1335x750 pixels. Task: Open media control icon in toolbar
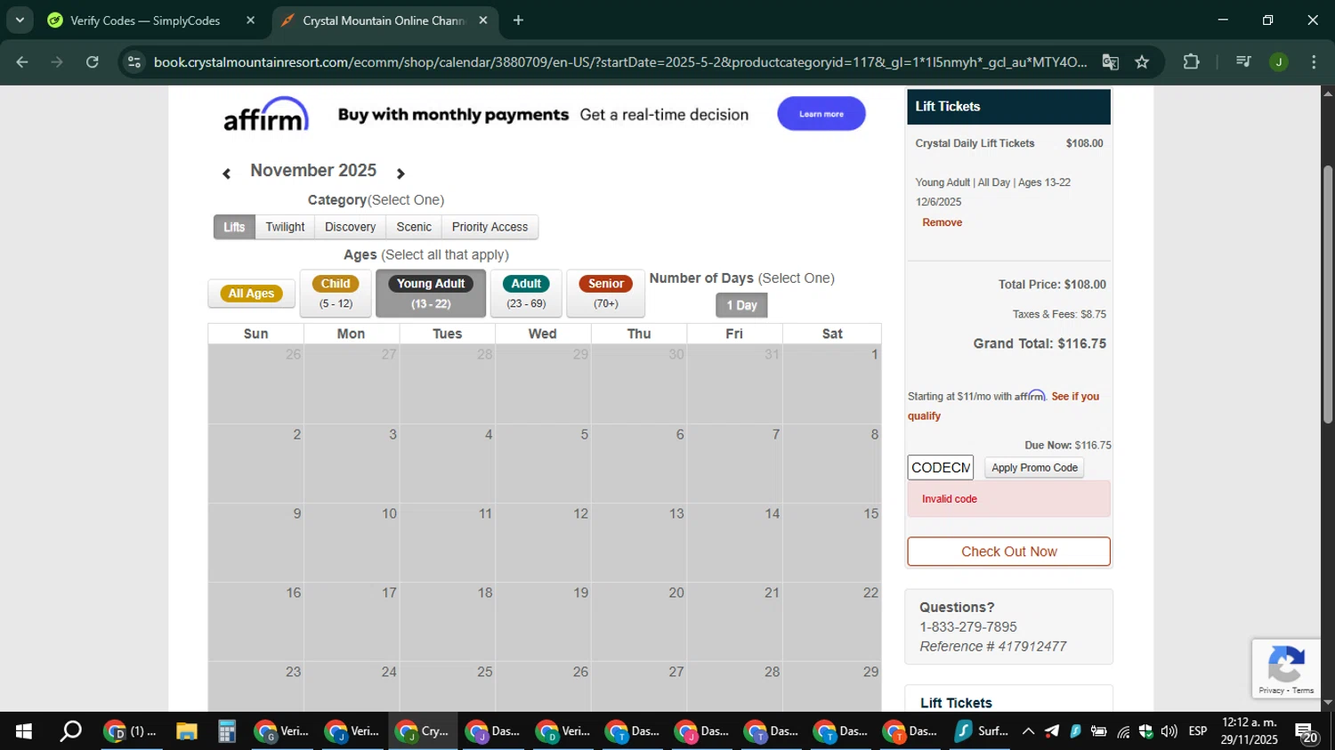coord(1243,62)
